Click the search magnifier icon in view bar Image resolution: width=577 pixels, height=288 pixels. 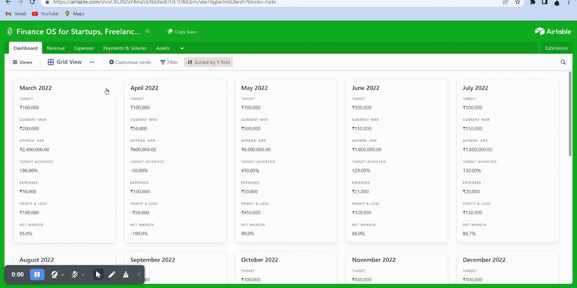(x=563, y=62)
